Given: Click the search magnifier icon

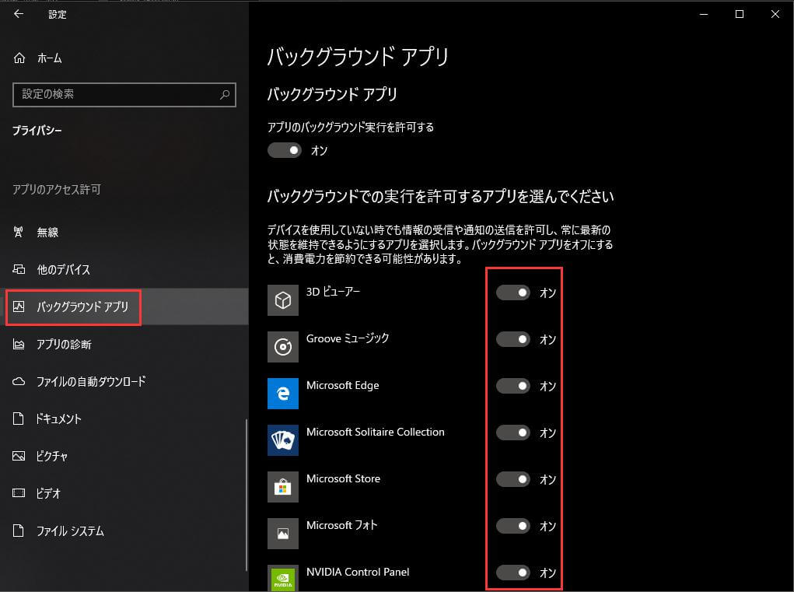Looking at the screenshot, I should tap(225, 94).
